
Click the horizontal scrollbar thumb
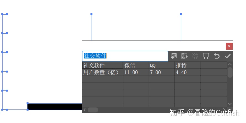coord(93,110)
